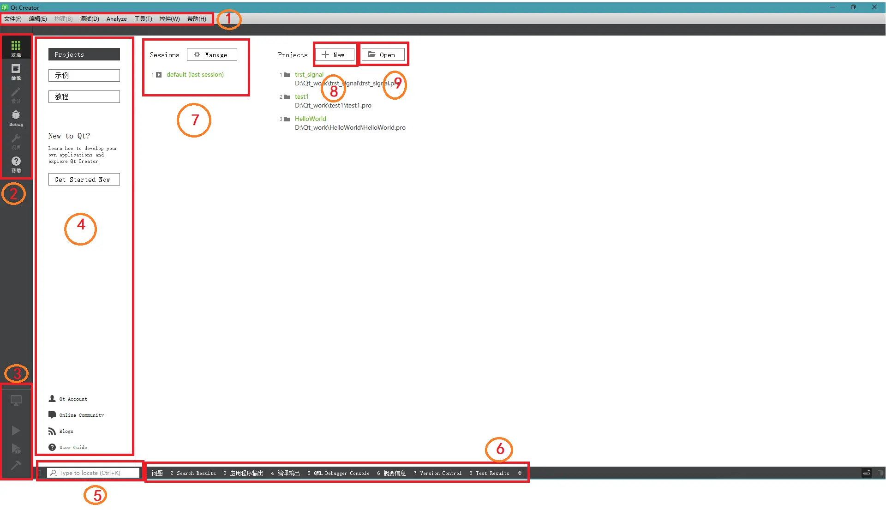Select trst_signal project from recent list

[309, 74]
